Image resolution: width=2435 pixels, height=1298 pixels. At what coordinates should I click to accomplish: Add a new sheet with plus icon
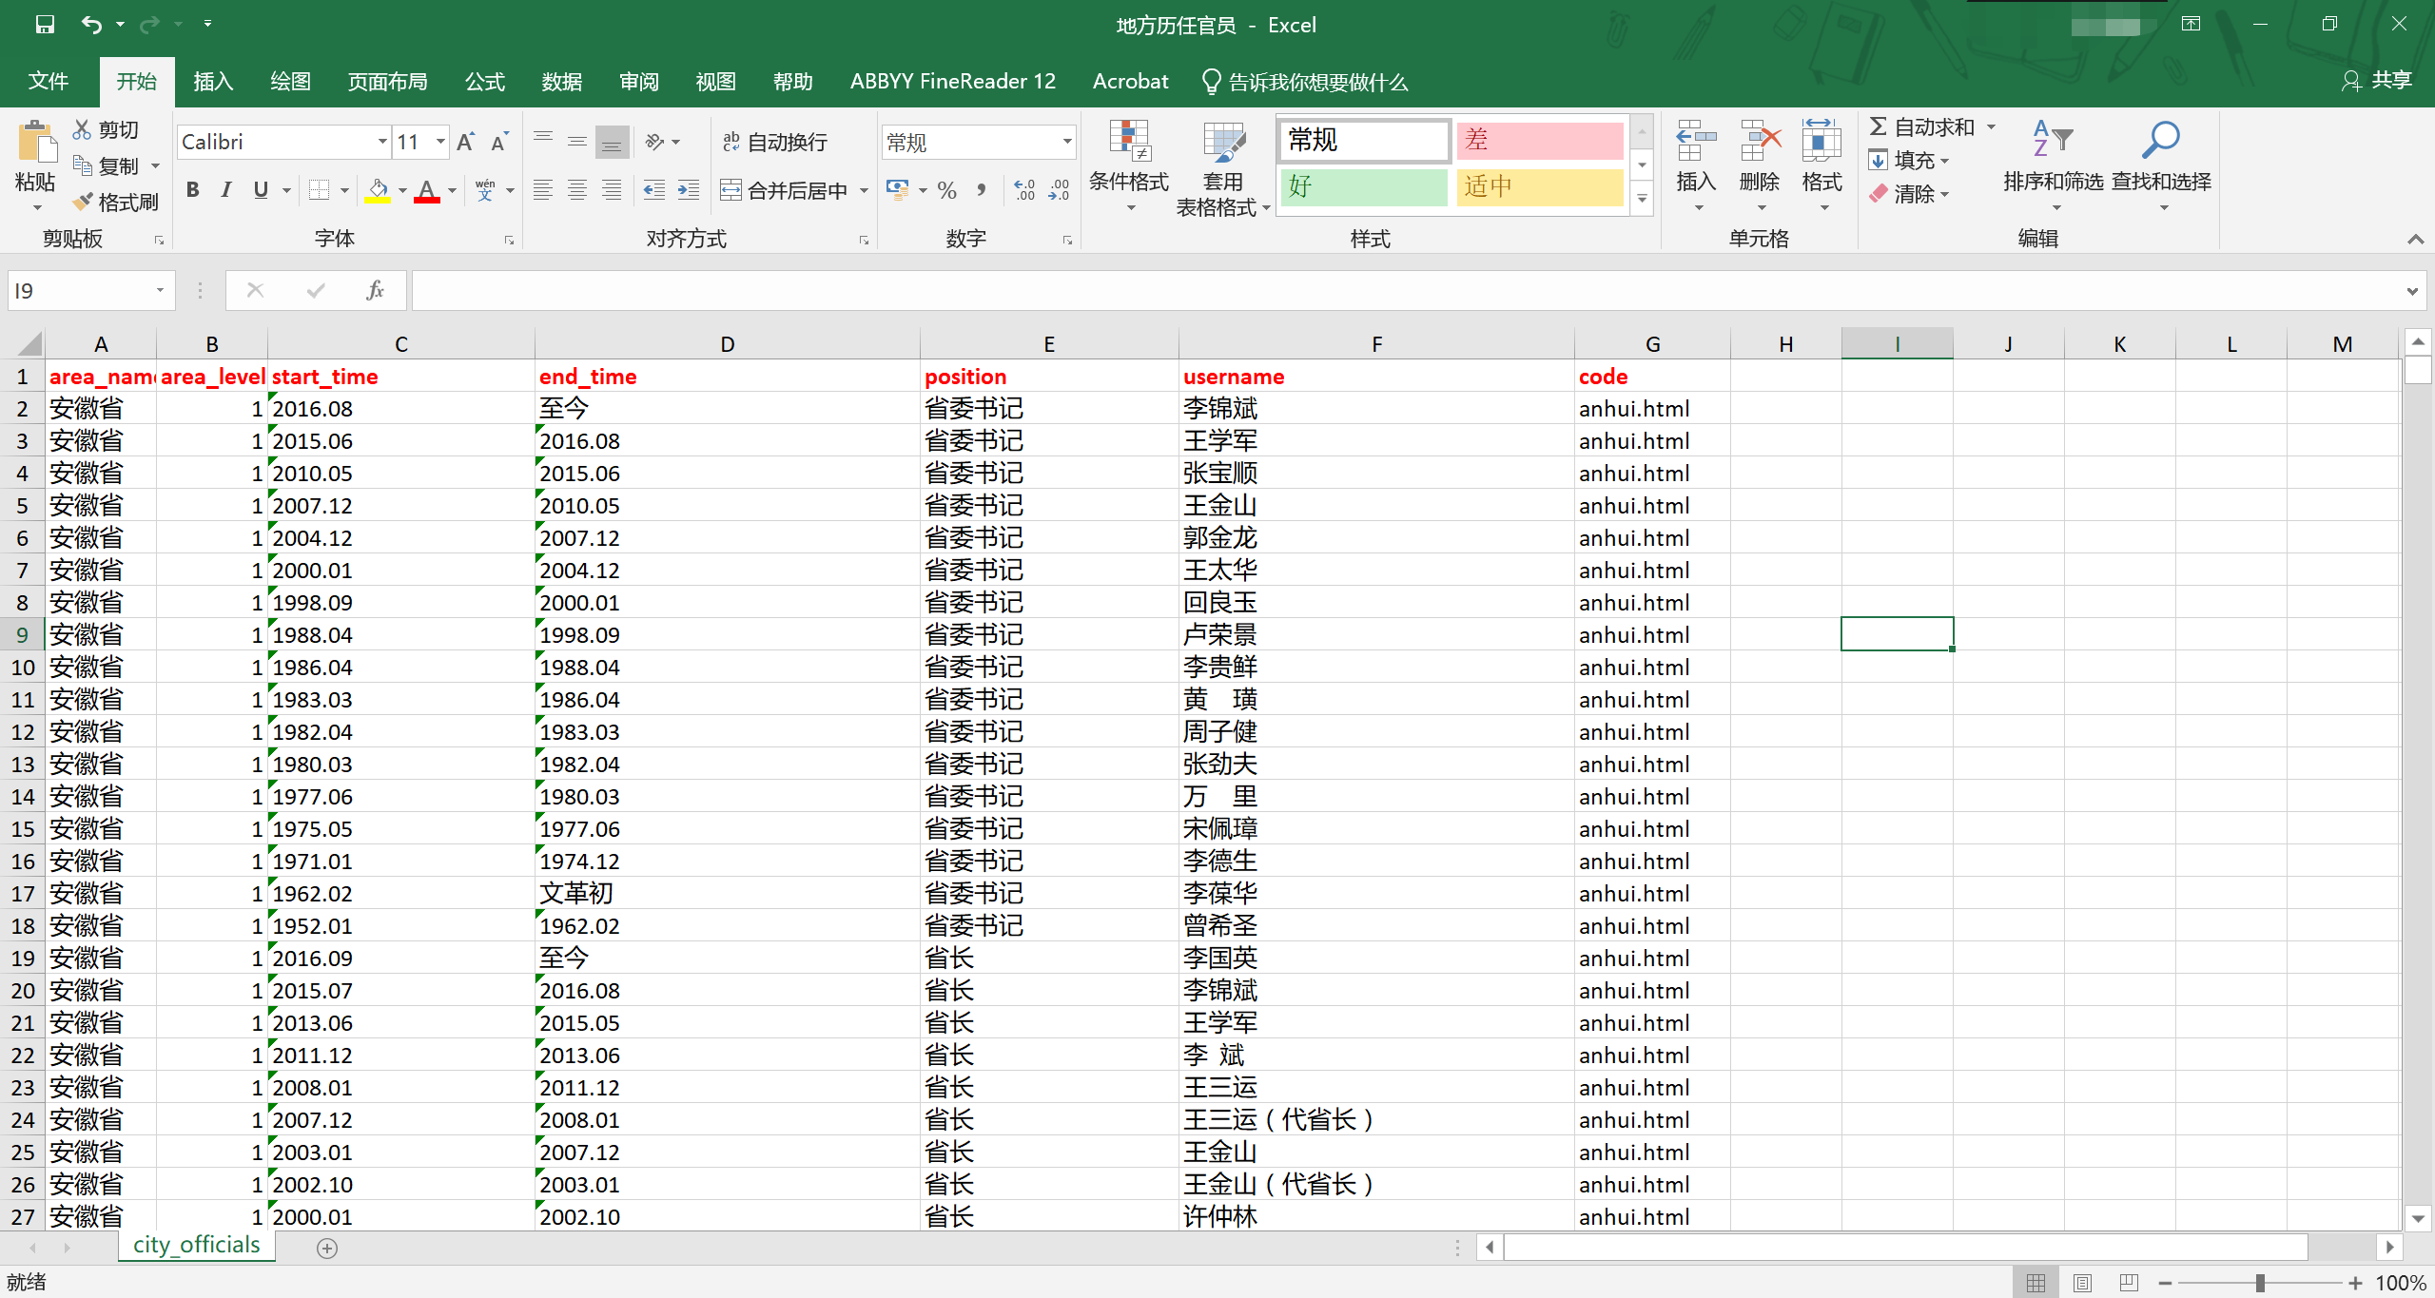click(327, 1248)
